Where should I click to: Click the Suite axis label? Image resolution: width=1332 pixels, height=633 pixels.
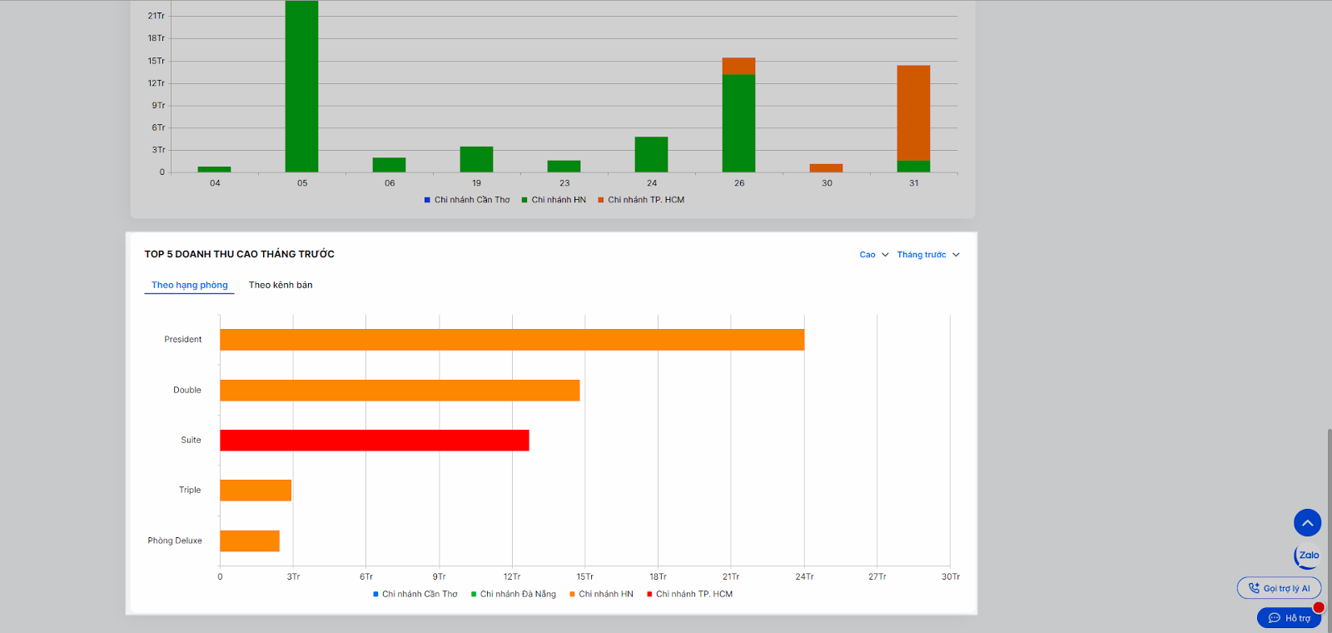tap(191, 440)
